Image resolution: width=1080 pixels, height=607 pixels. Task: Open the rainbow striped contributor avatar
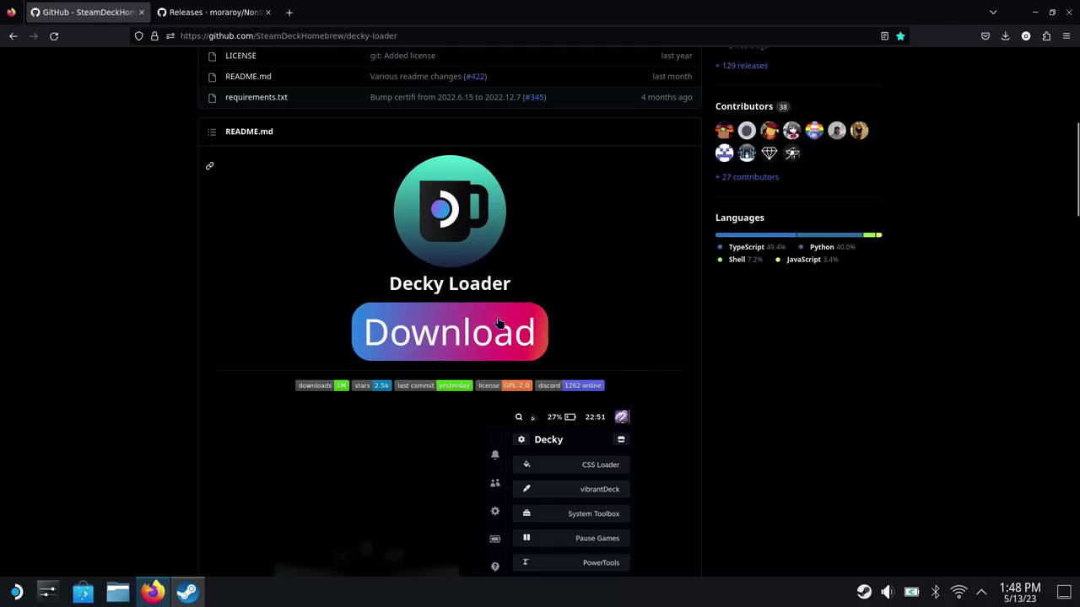pos(814,131)
